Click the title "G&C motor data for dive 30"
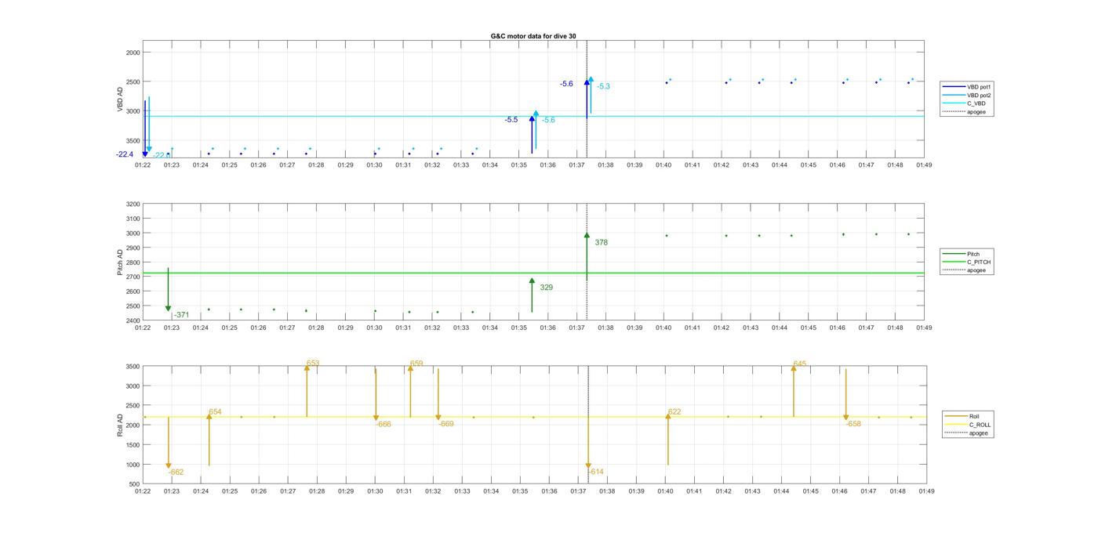Image resolution: width=1098 pixels, height=543 pixels. (x=533, y=36)
